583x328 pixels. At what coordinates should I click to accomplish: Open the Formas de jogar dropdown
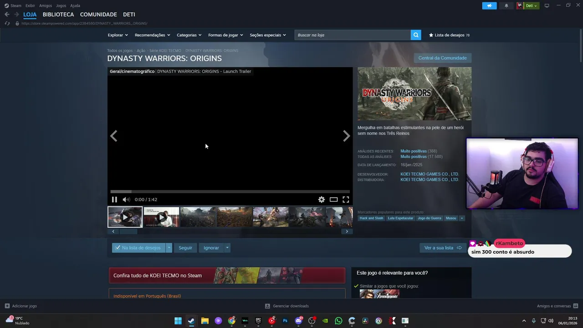pyautogui.click(x=225, y=35)
